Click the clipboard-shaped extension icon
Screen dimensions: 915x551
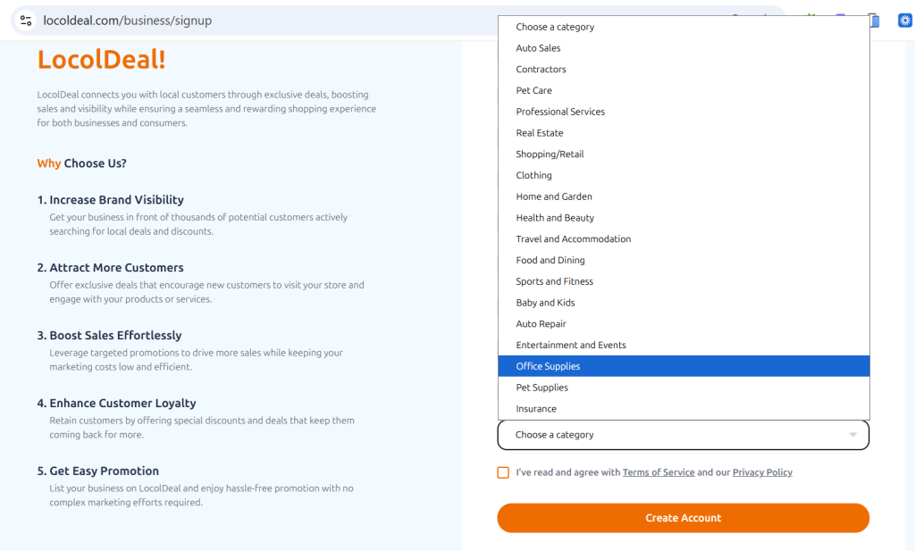tap(875, 20)
